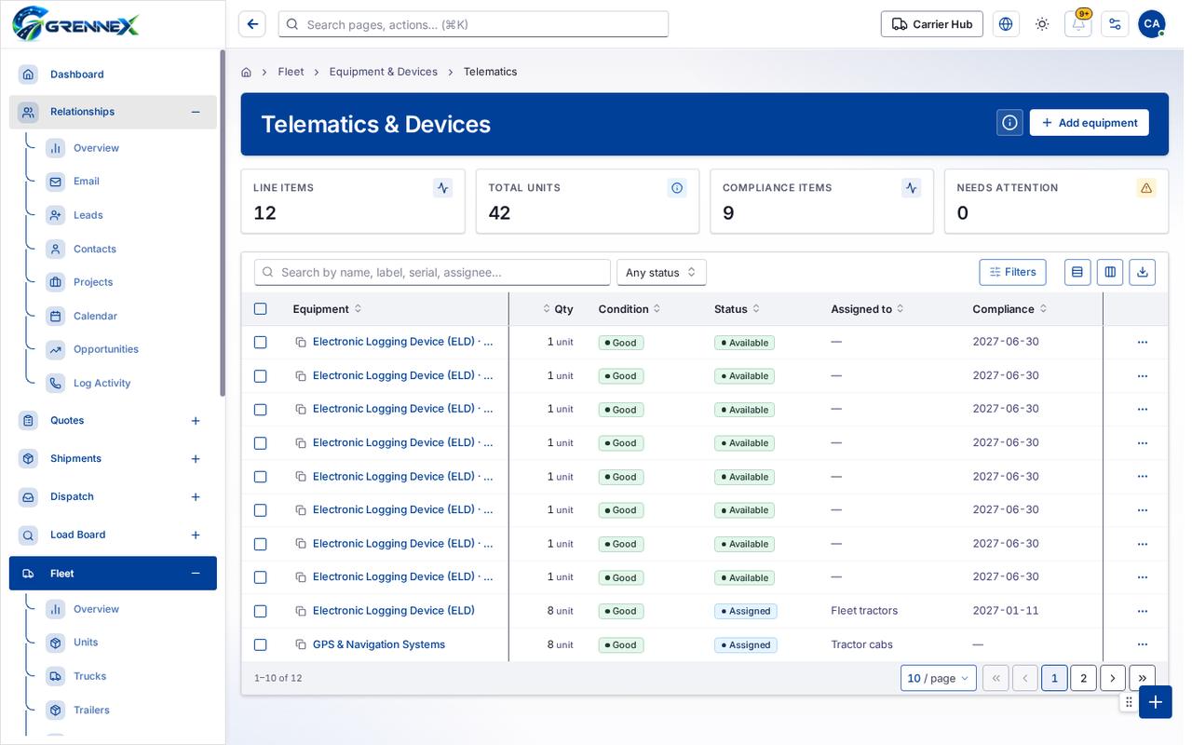Toggle the light theme sun icon
The image size is (1192, 745).
pyautogui.click(x=1042, y=24)
